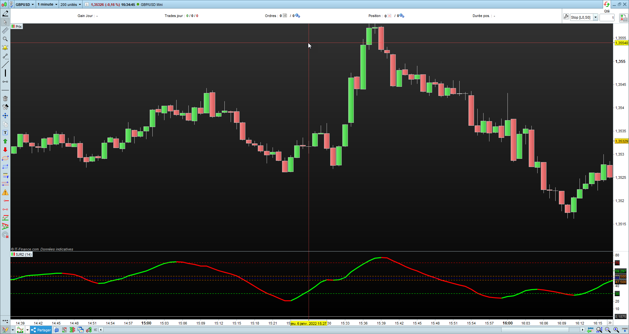
Task: Expand the 1 minute timeframe dropdown
Action: pyautogui.click(x=47, y=5)
